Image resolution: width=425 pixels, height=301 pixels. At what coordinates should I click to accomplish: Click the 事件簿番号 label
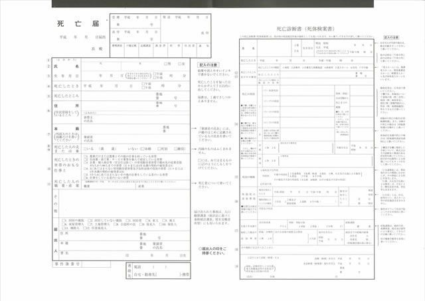coord(67,264)
